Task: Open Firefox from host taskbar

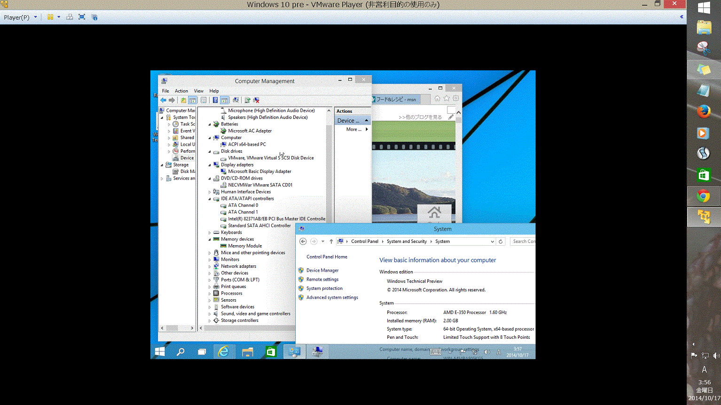Action: click(x=704, y=111)
